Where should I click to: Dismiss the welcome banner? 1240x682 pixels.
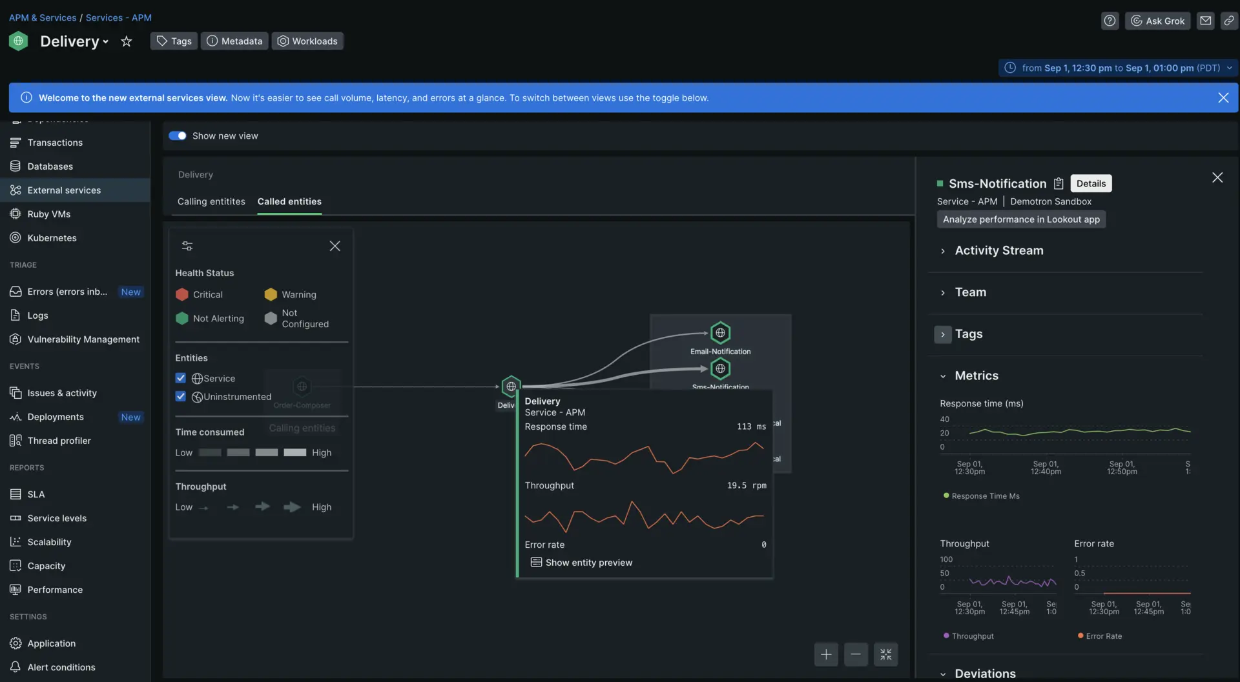click(x=1223, y=98)
